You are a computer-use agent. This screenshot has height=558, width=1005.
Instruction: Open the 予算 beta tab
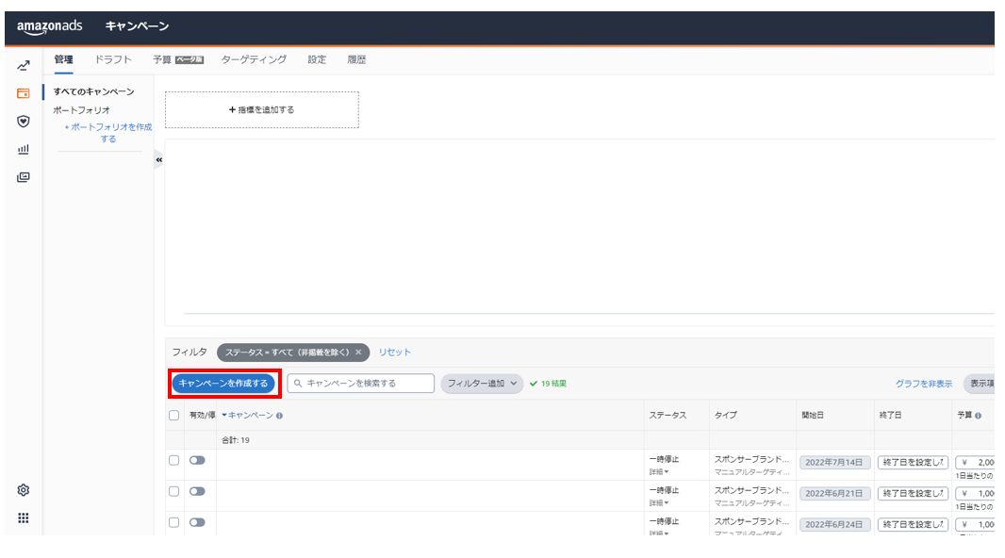click(177, 59)
